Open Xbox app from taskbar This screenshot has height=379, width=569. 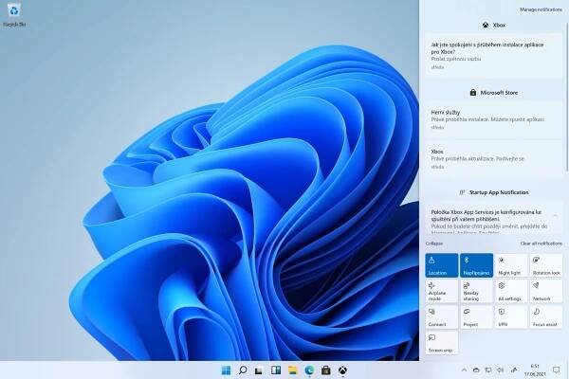342,369
